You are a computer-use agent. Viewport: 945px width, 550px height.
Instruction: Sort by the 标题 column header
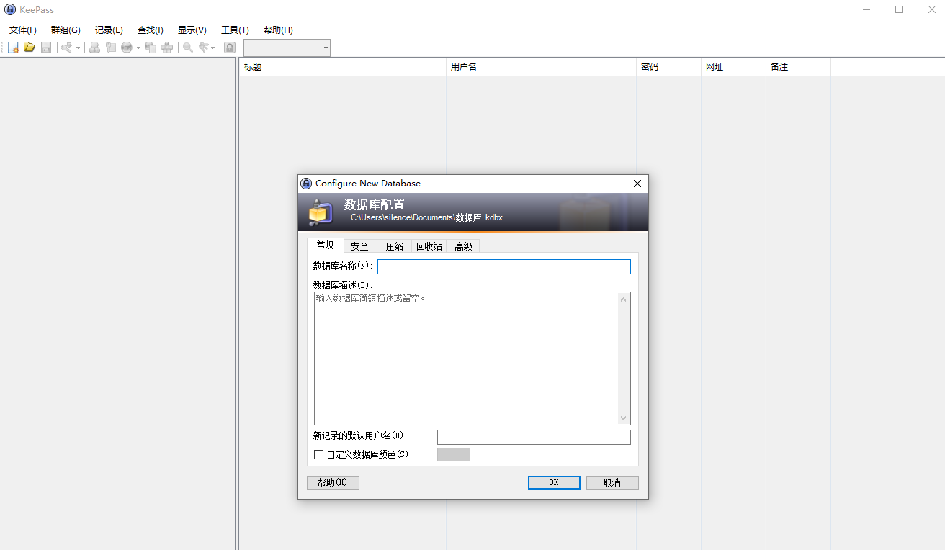(343, 67)
